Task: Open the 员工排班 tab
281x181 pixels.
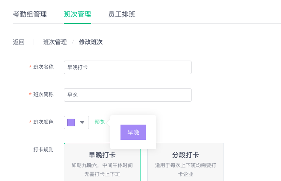Action: [122, 14]
